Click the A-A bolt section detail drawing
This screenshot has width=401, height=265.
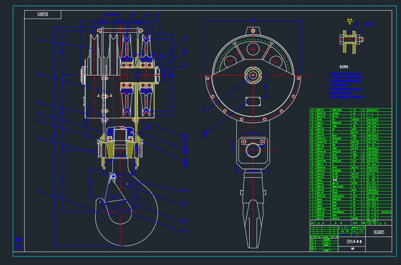(352, 42)
